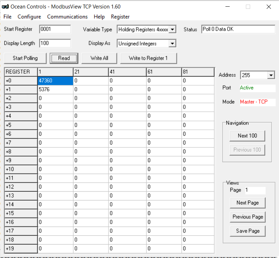Click the column header 21
This screenshot has width=279, height=258.
coord(91,72)
